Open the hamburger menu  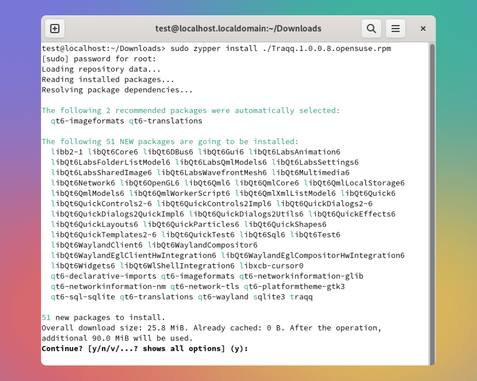click(395, 29)
